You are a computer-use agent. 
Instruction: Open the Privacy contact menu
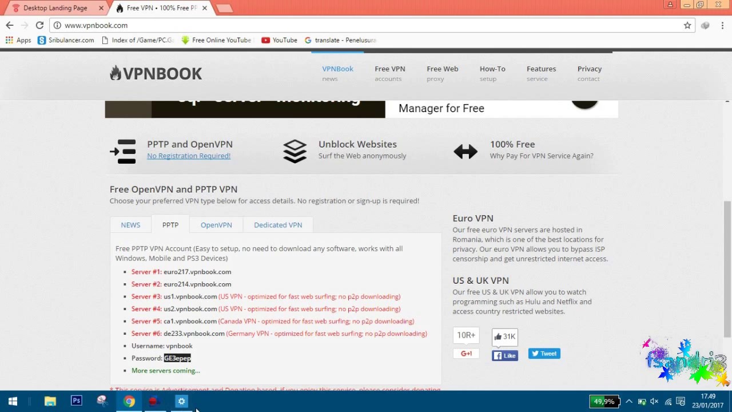tap(589, 73)
